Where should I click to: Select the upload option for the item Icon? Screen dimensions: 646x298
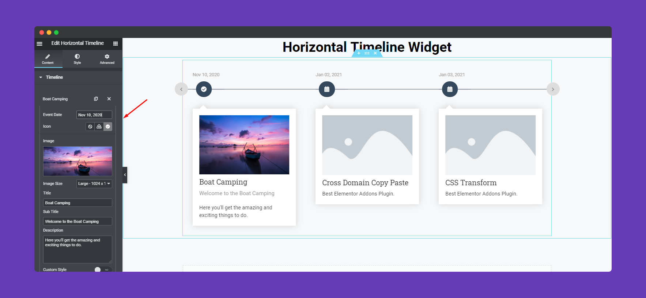[x=99, y=127]
